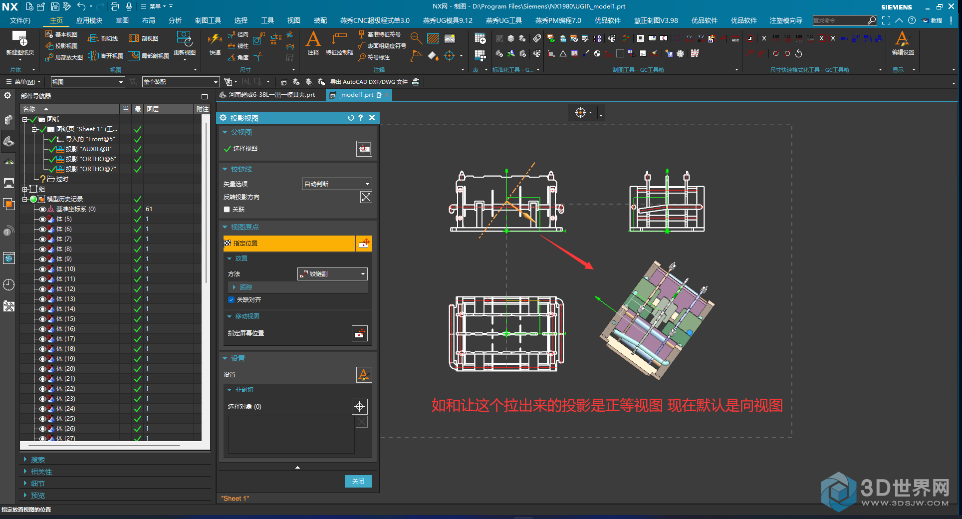Viewport: 962px width, 519px height.
Task: Open the 文件(F) menu
Action: [x=20, y=20]
